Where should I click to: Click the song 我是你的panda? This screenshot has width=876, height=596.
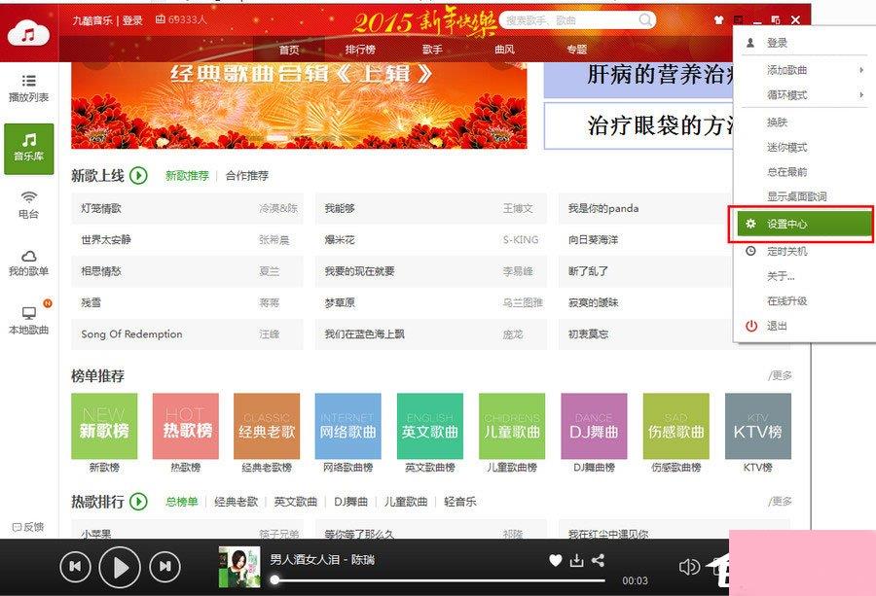tap(603, 208)
